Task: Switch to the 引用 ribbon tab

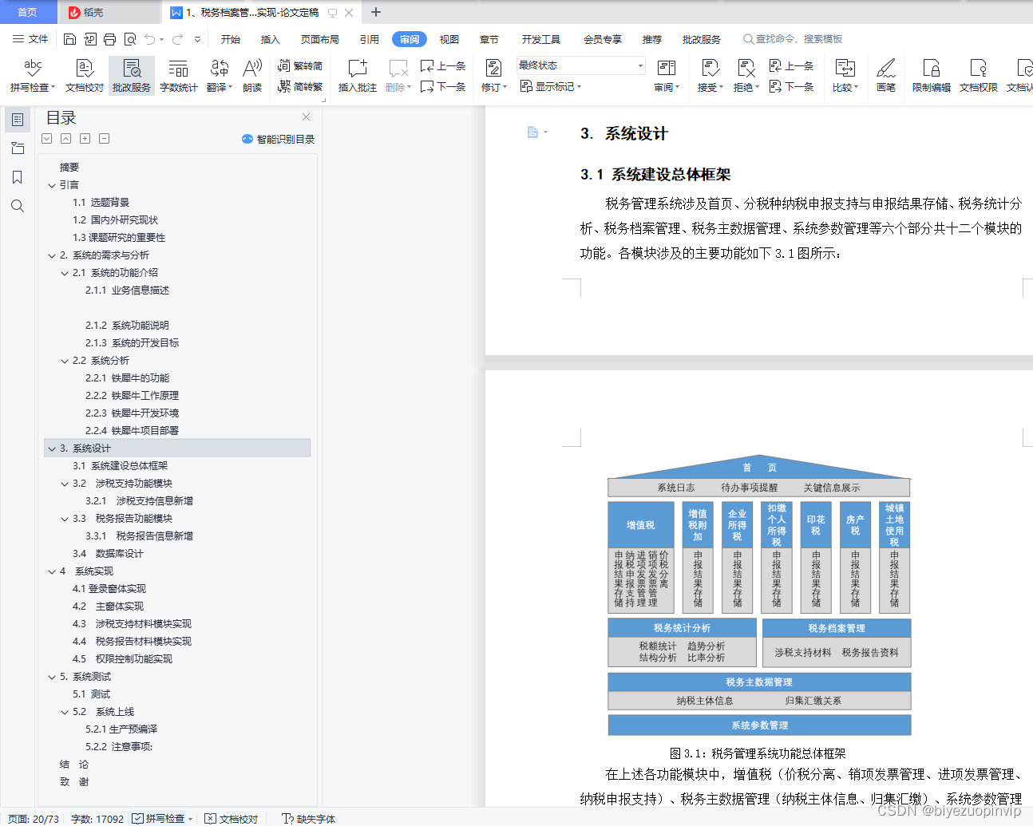Action: click(369, 39)
